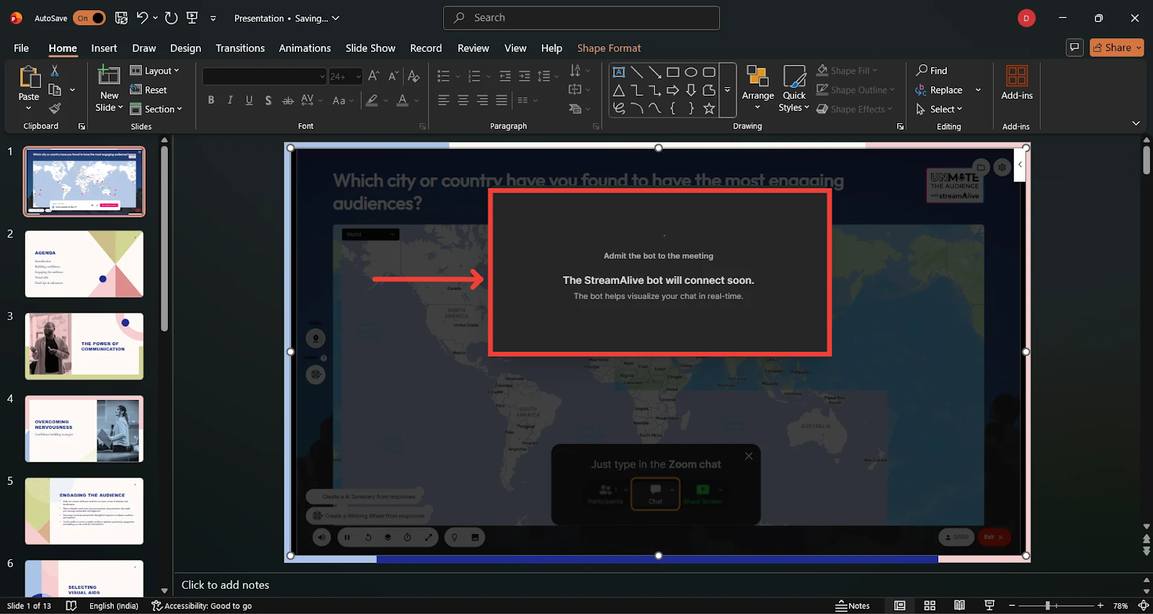
Task: Switch to the Insert tab
Action: click(104, 48)
